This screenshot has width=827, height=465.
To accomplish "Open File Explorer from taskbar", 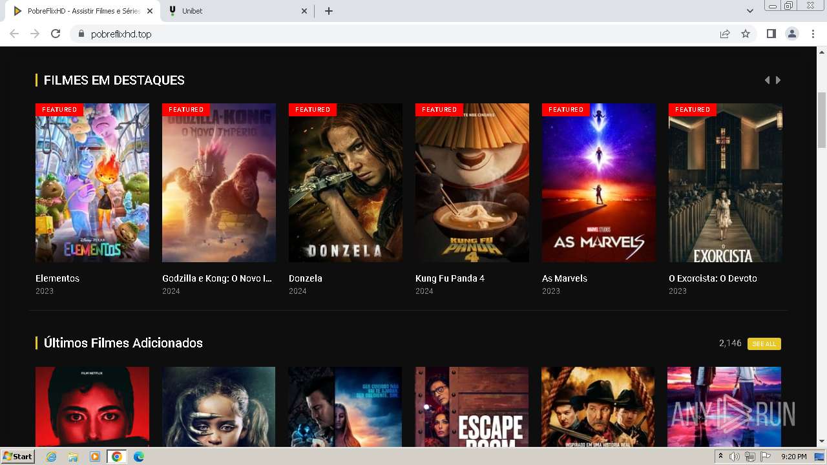I will [x=73, y=457].
